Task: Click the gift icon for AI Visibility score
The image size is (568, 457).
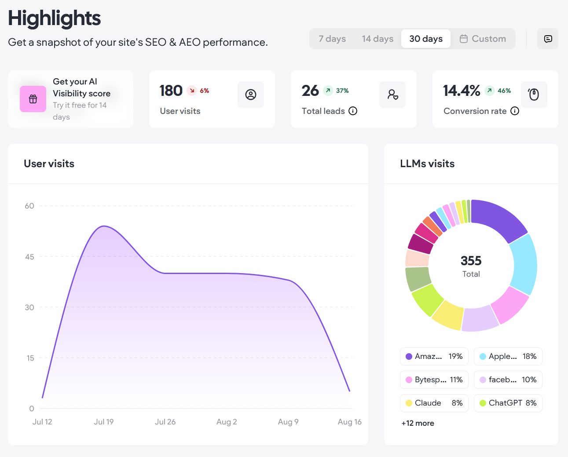Action: [x=33, y=99]
